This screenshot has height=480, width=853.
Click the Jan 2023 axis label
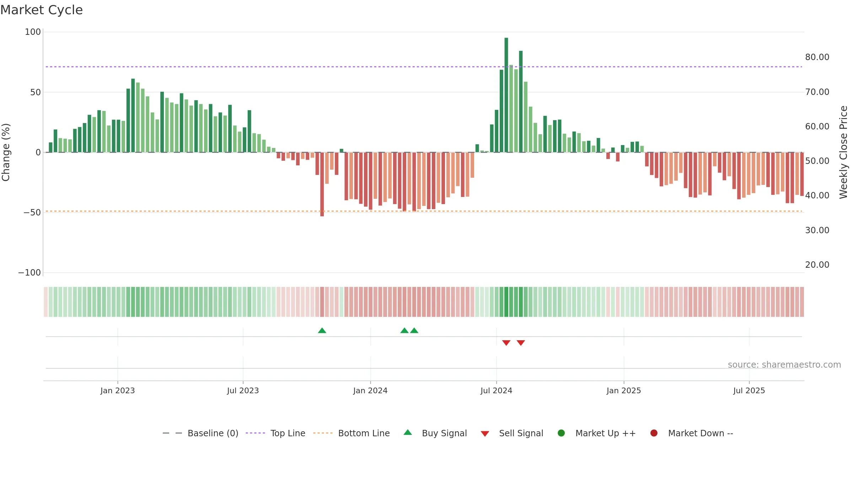[118, 391]
